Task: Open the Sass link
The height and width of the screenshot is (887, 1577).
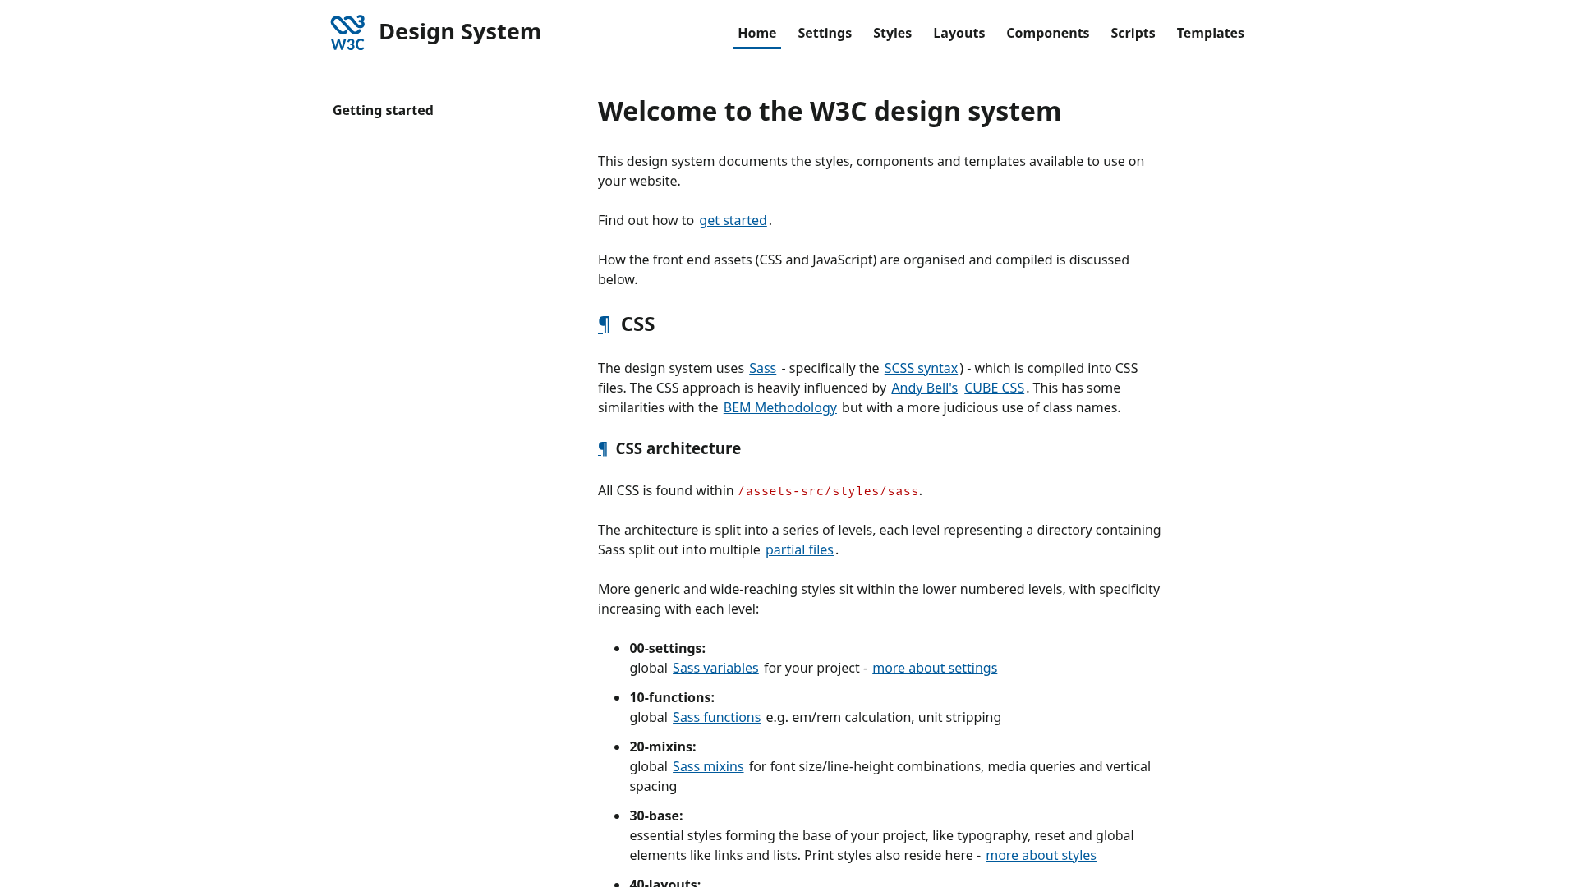Action: pos(762,368)
